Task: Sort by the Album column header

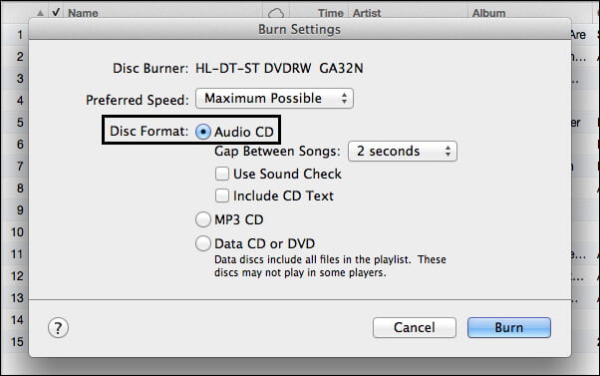Action: [488, 13]
